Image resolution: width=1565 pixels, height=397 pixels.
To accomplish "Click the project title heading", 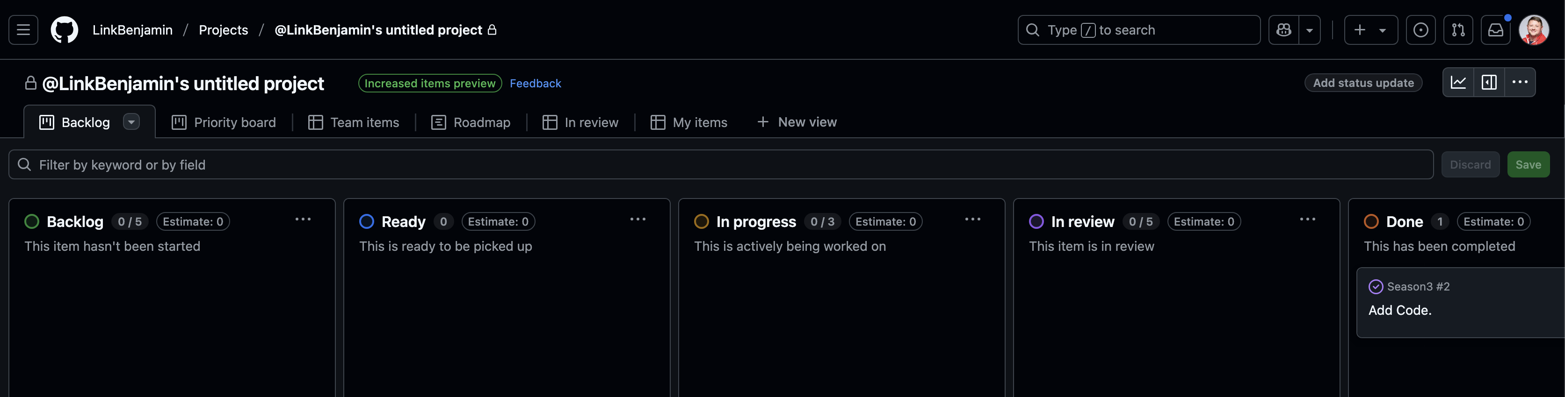I will click(x=183, y=83).
